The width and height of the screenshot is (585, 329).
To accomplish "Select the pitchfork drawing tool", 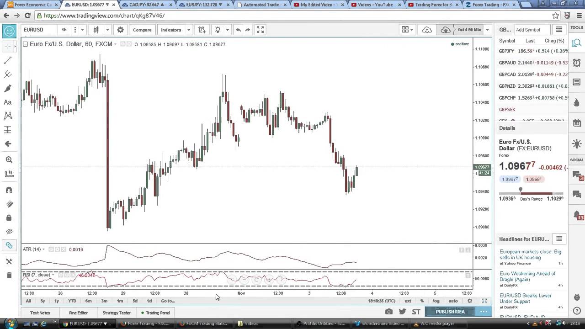I will coord(8,74).
